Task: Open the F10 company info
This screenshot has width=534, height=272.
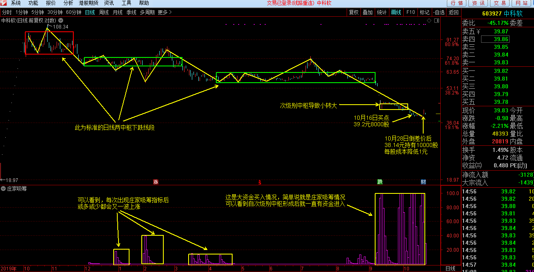Action: [x=410, y=12]
